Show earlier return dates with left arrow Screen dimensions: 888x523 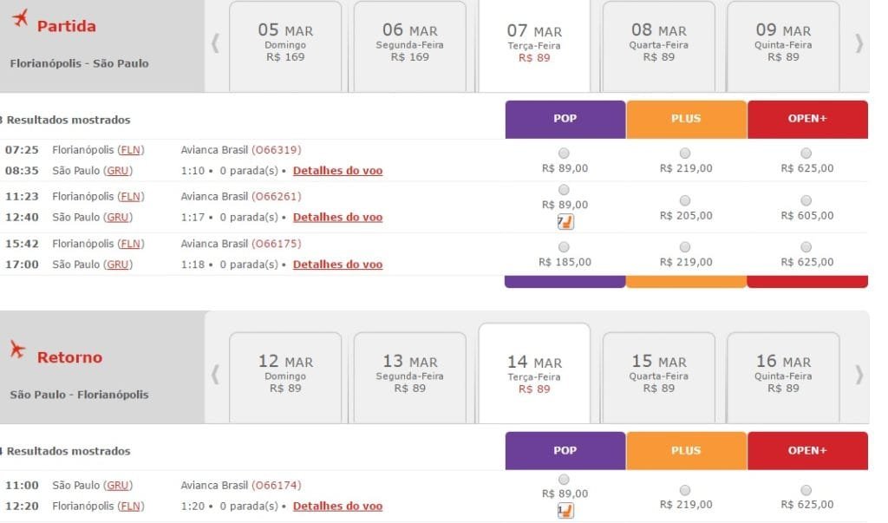pos(215,375)
